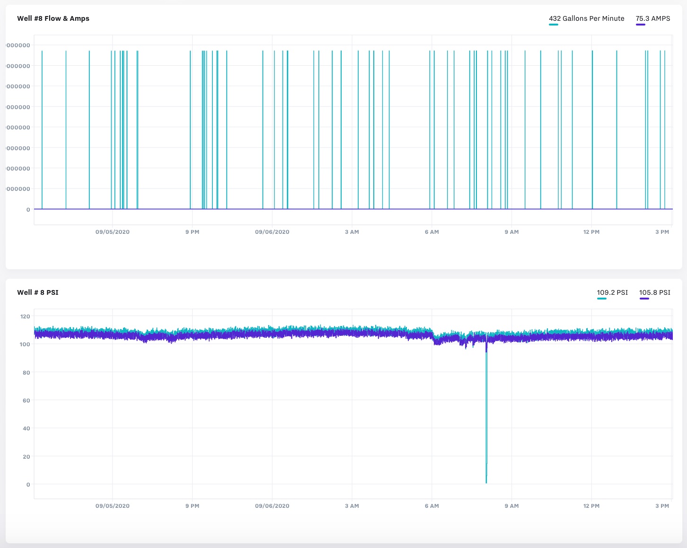Click the 9 AM label on the PSI chart axis
687x548 pixels.
[x=511, y=506]
